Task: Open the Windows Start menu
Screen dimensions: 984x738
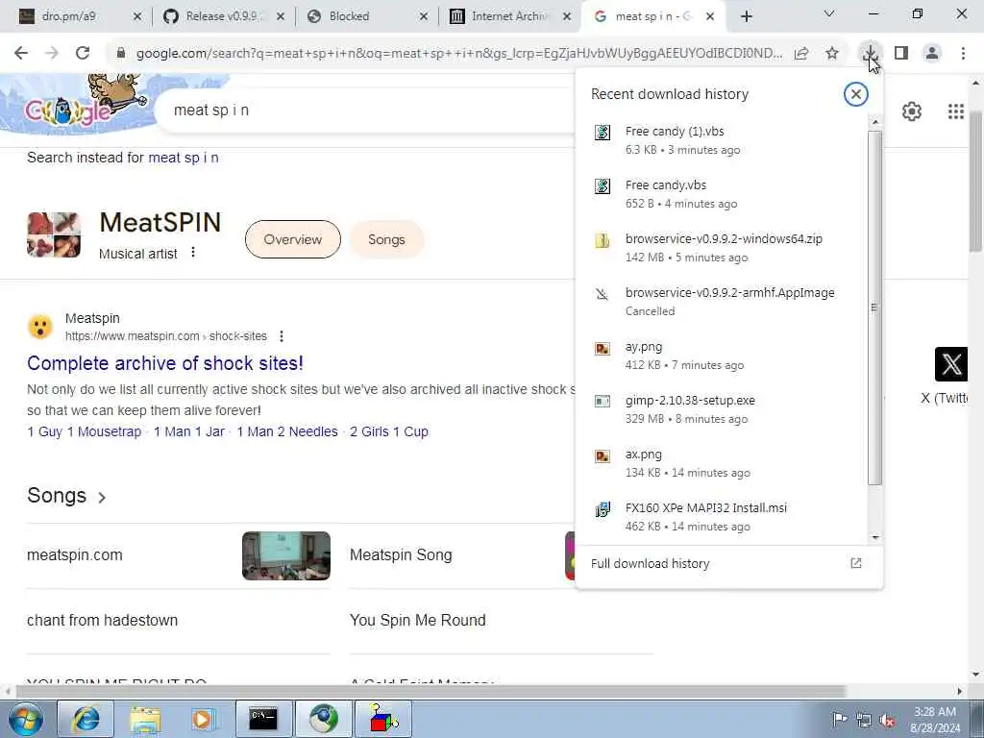Action: coord(25,719)
